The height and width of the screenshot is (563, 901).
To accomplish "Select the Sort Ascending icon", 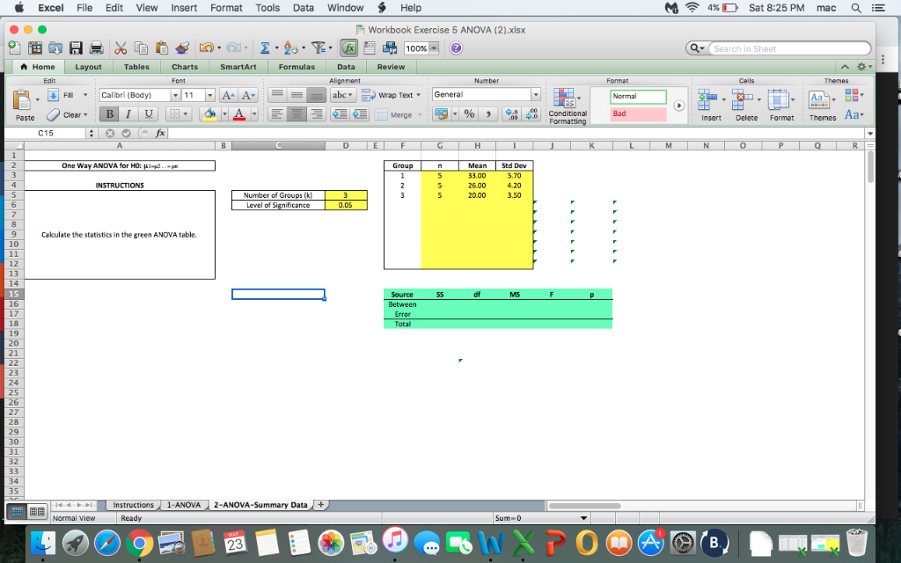I will tap(289, 48).
